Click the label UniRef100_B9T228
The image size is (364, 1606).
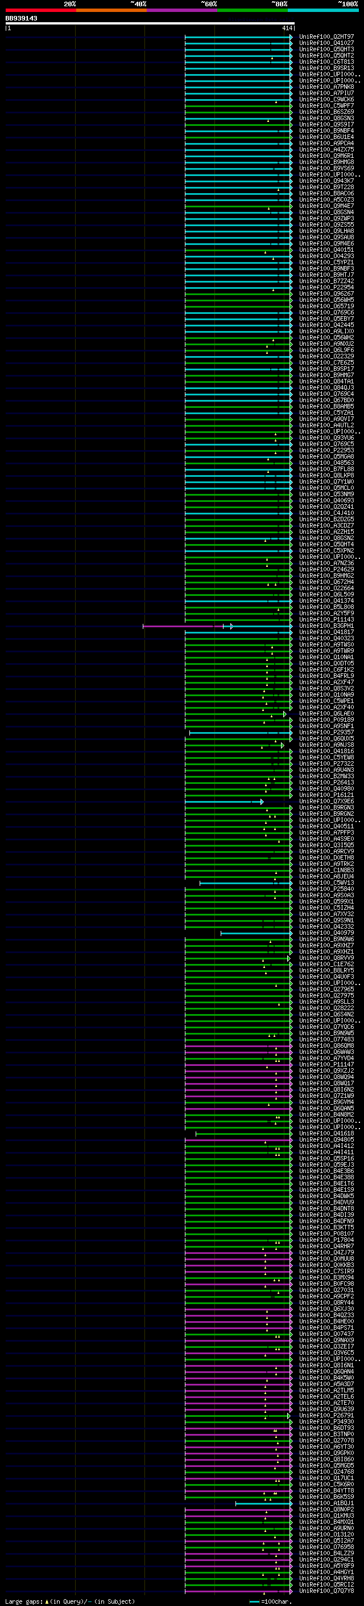(x=326, y=187)
